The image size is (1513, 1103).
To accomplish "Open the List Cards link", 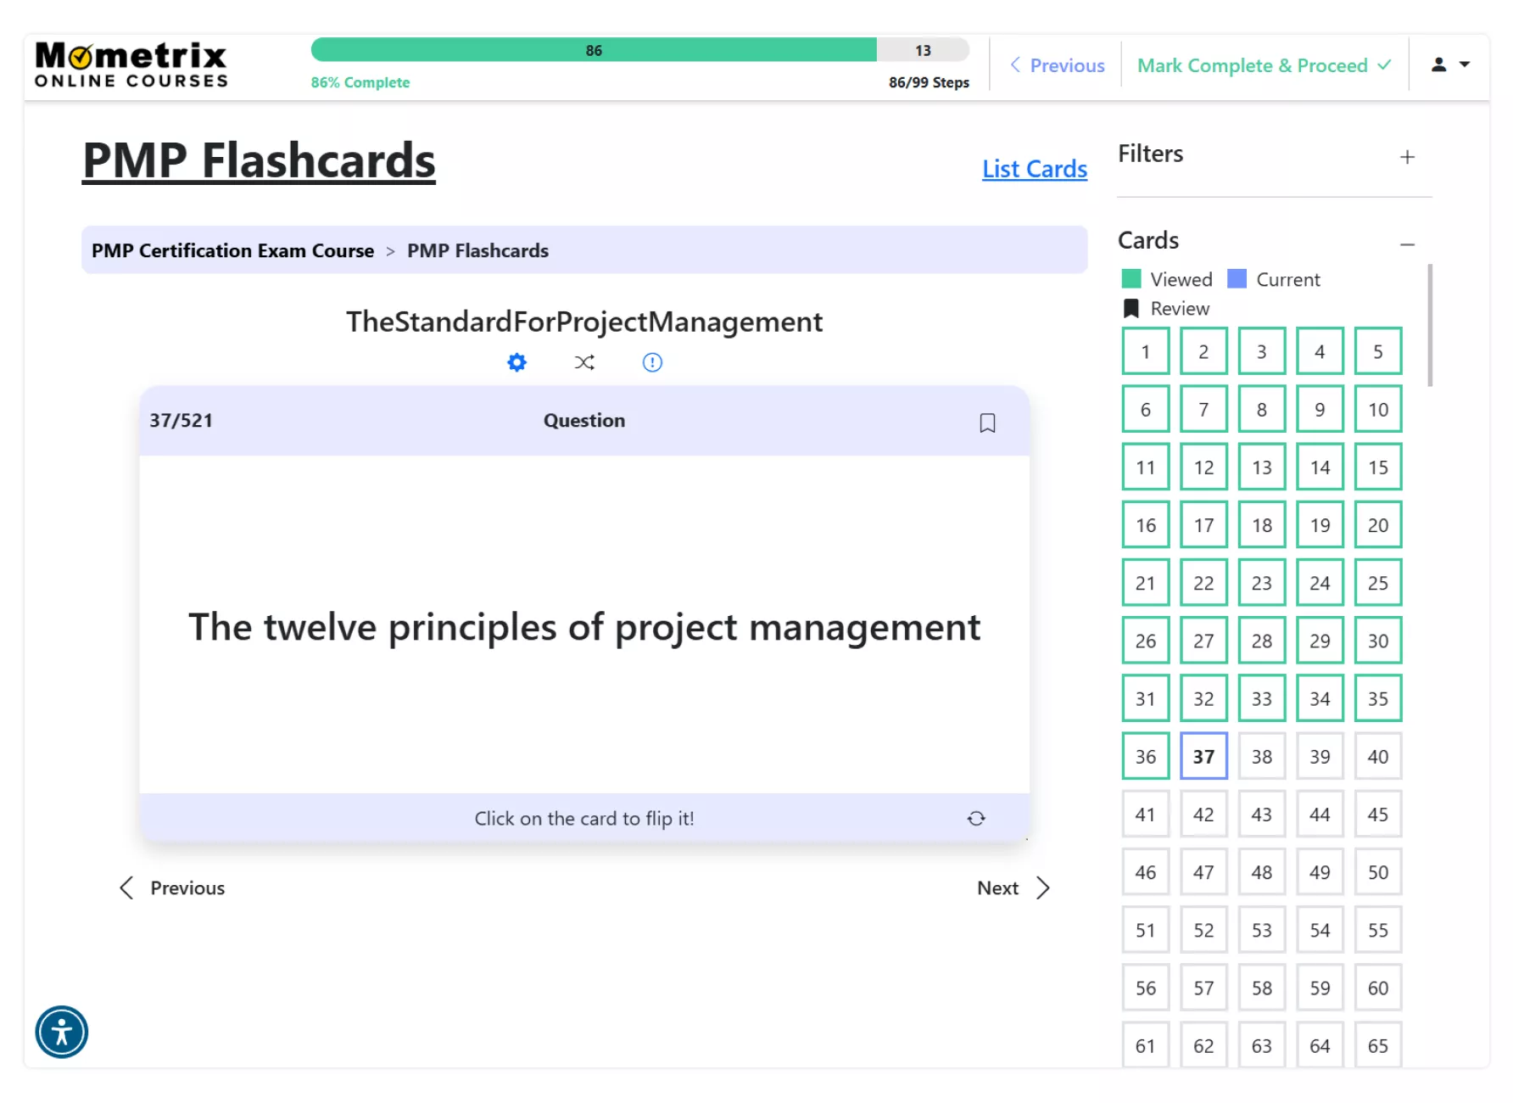I will pos(1034,169).
